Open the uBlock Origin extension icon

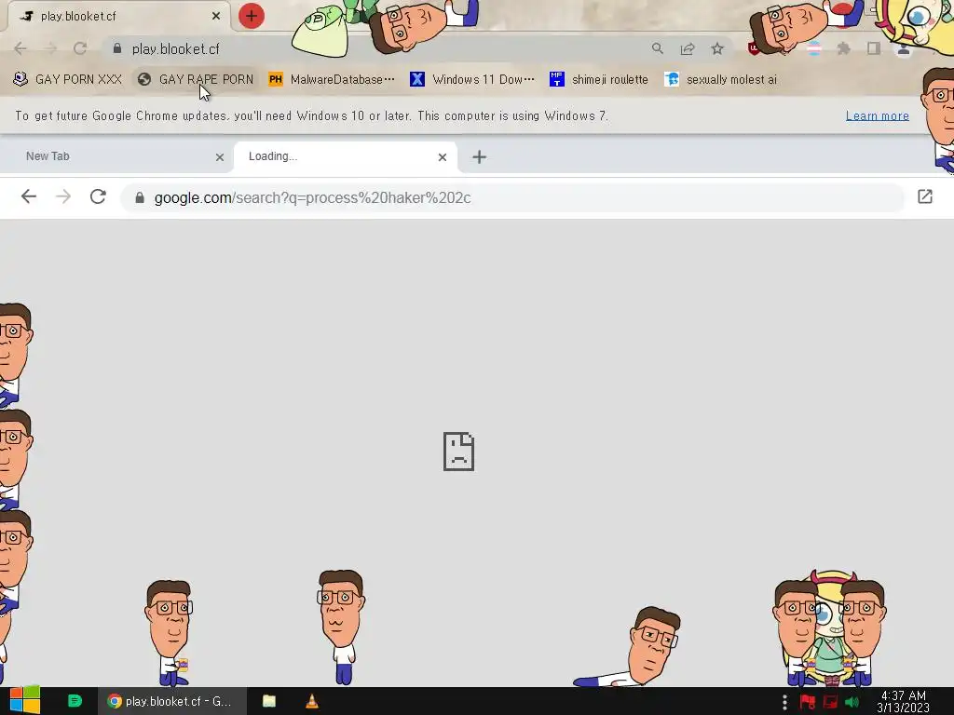pyautogui.click(x=753, y=48)
